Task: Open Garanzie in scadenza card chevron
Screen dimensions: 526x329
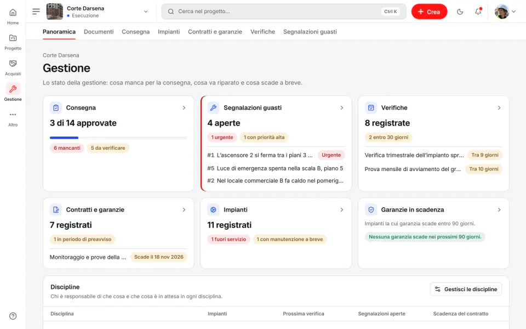Action: 499,210
